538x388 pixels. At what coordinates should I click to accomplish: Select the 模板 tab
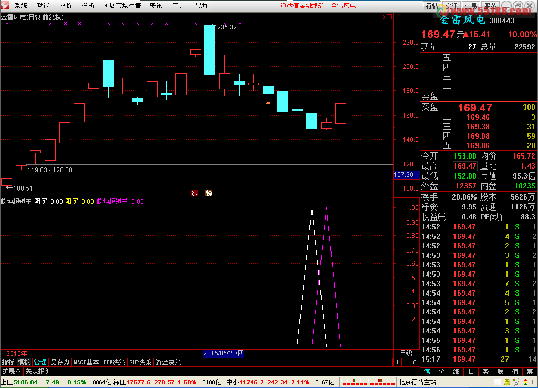click(24, 362)
